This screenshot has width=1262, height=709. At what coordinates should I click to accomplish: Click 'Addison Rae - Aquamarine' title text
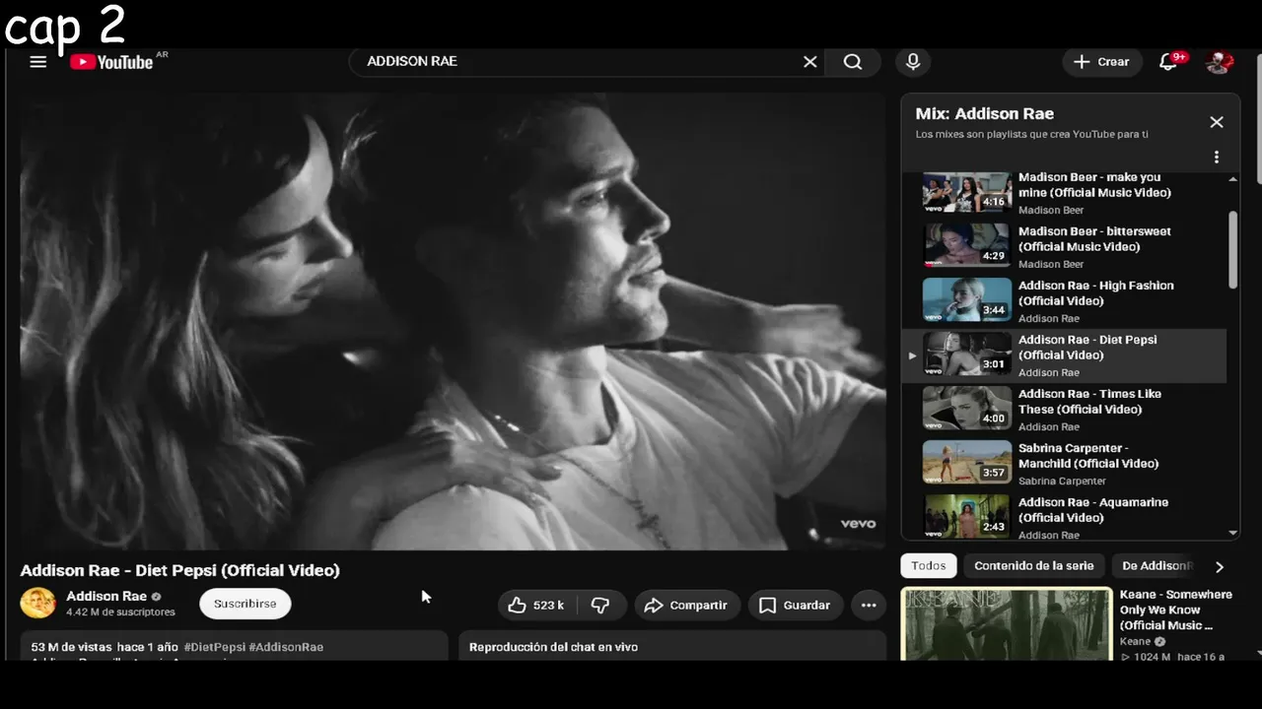1093,510
